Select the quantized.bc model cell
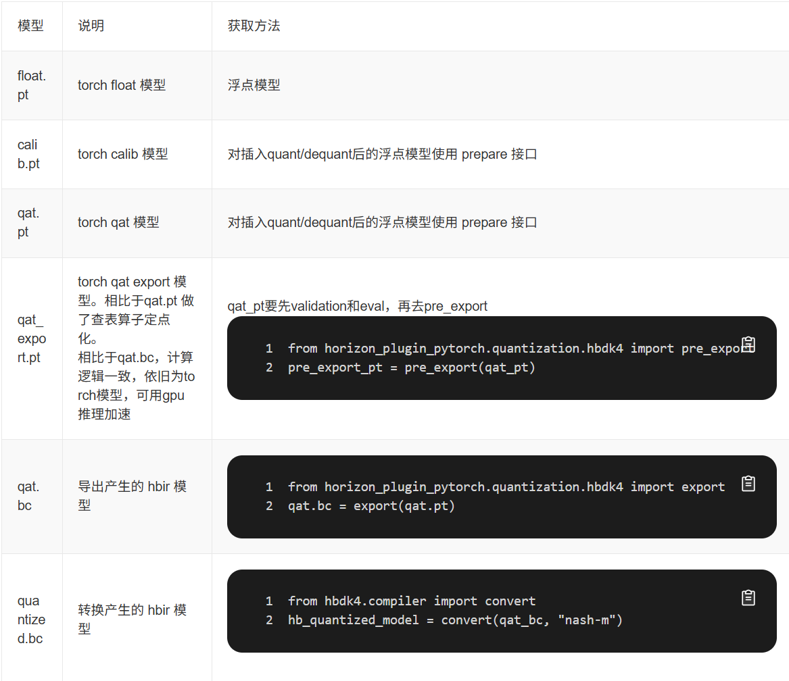The image size is (789, 681). click(31, 619)
